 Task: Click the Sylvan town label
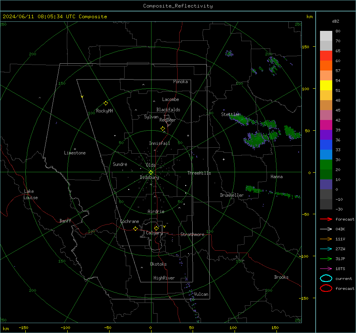coord(151,117)
